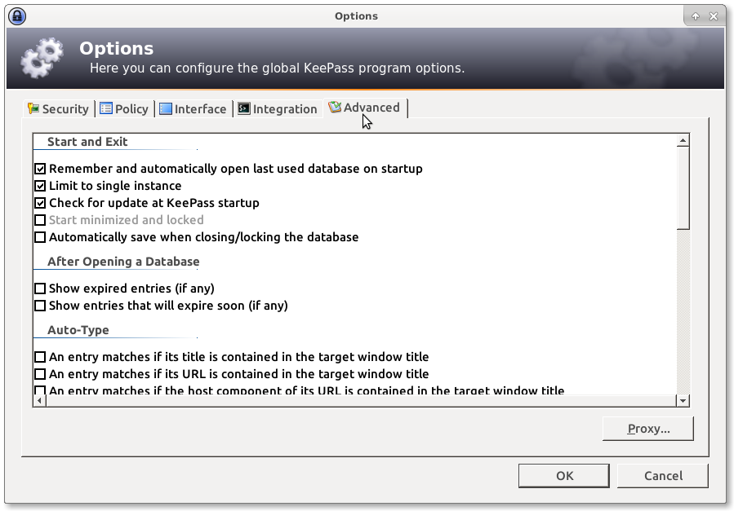Disable Check for update at KeePass startup
Viewport: 734px width, 511px height.
pyautogui.click(x=40, y=203)
